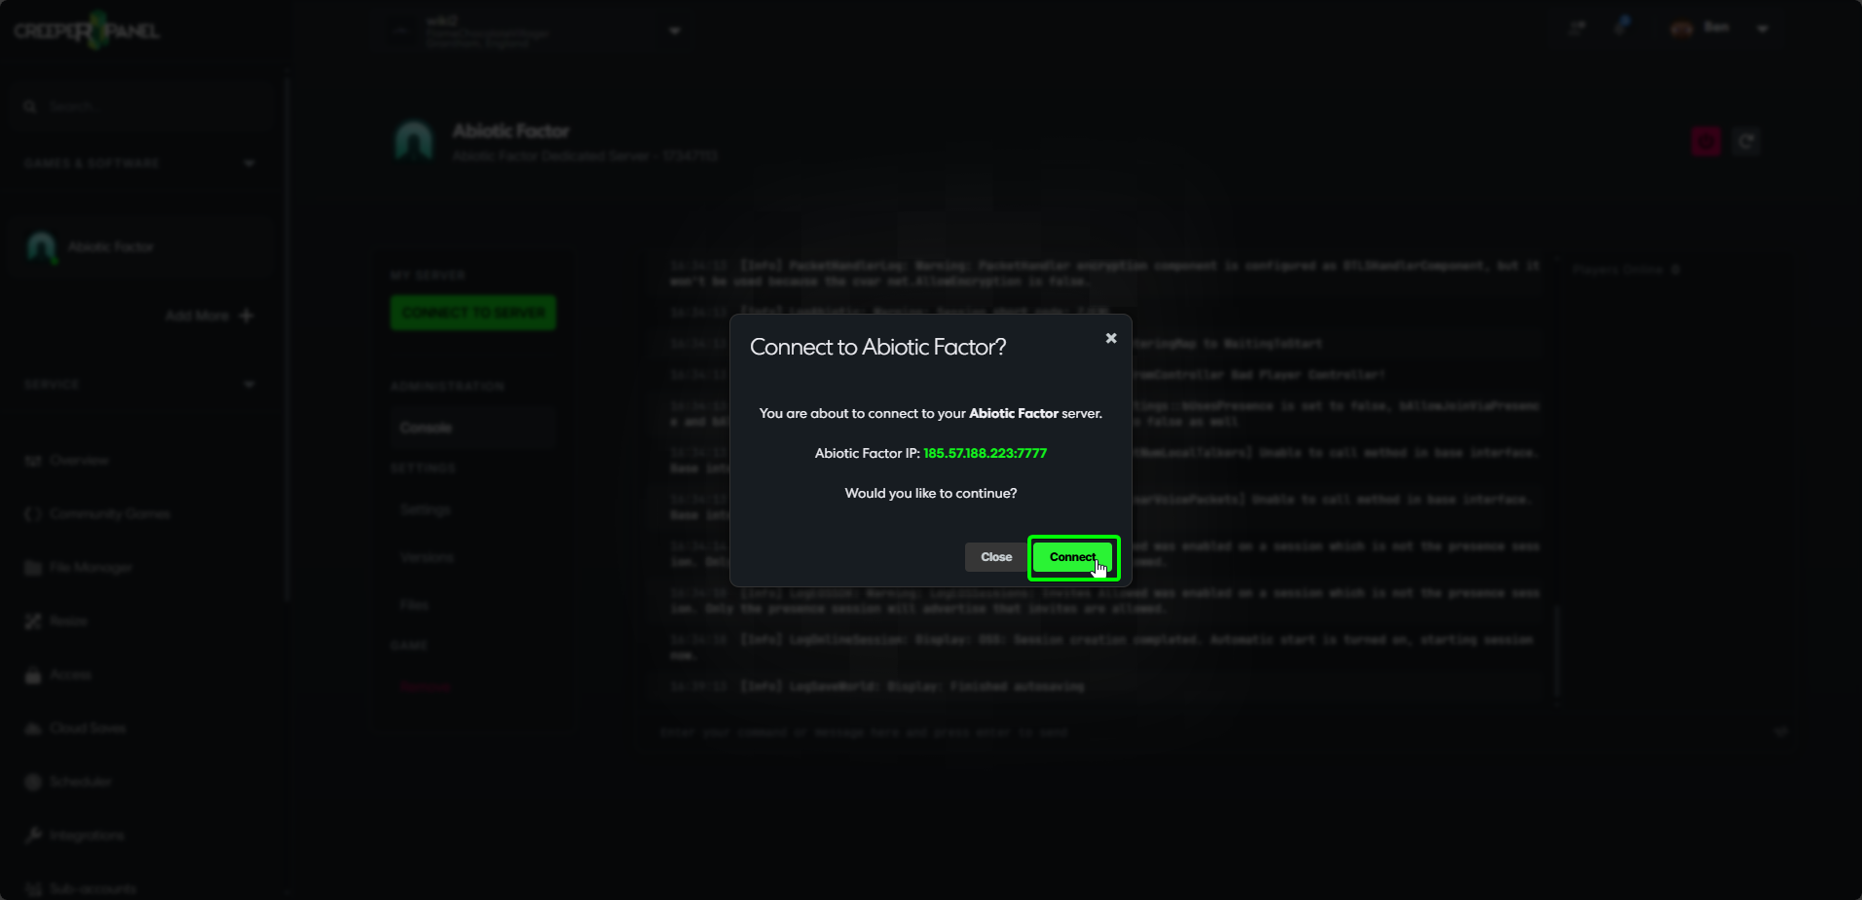Image resolution: width=1862 pixels, height=900 pixels.
Task: Click the icon left of the notifications bell
Action: [1578, 28]
